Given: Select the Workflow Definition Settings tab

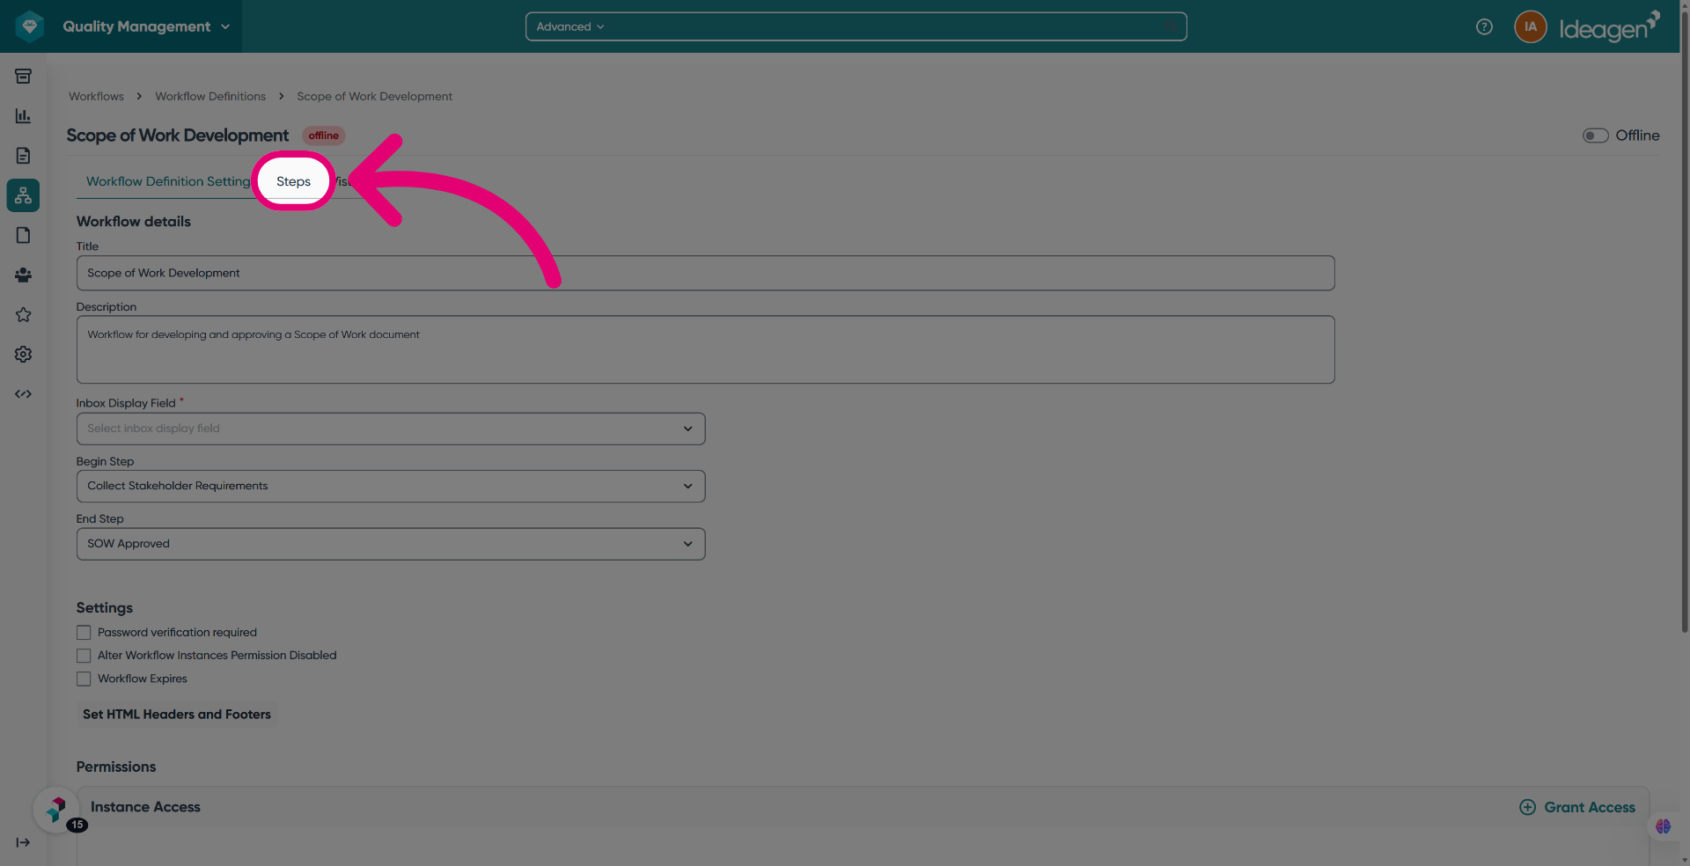Looking at the screenshot, I should pos(168,181).
